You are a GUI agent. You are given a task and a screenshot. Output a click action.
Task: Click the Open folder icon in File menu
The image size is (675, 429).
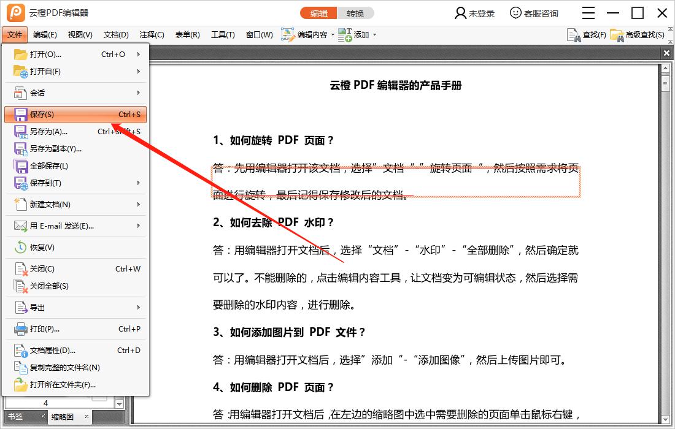pyautogui.click(x=20, y=54)
